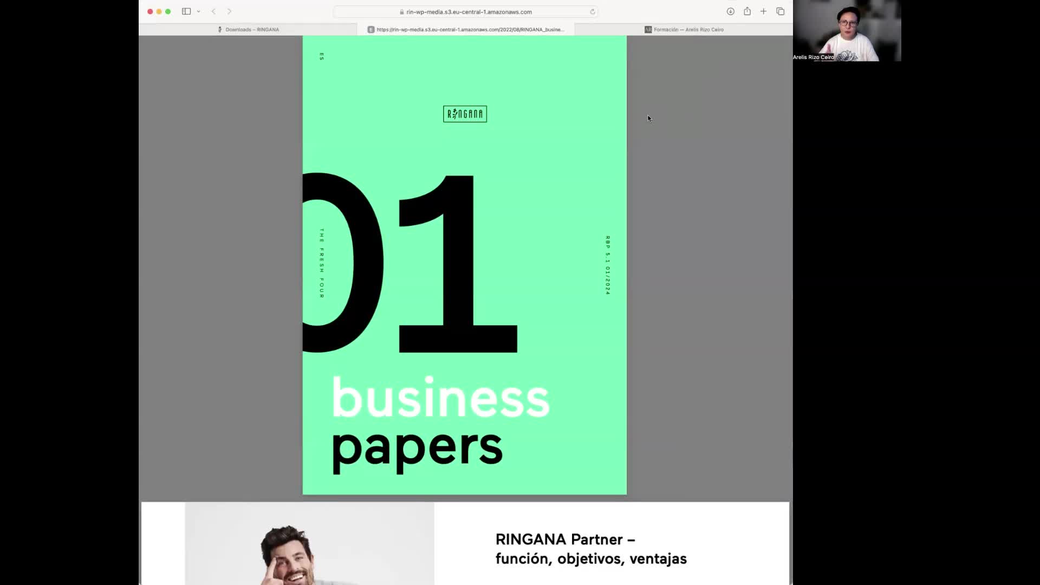Click the large 01 number on the cover
Screen dimensions: 1040x585
tap(410, 263)
